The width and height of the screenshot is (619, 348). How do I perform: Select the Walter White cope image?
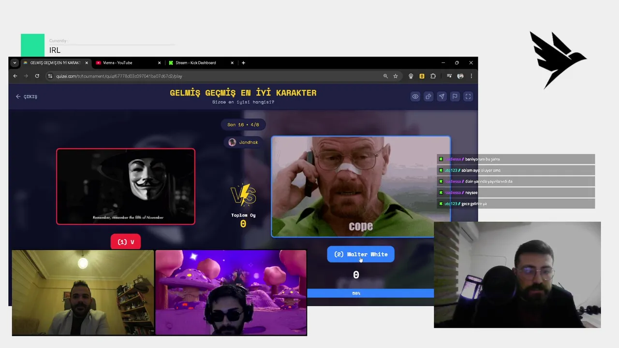tap(361, 187)
